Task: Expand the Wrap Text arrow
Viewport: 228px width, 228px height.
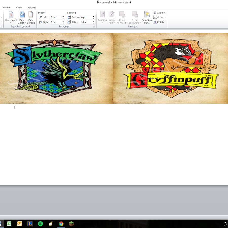Action: click(x=114, y=23)
